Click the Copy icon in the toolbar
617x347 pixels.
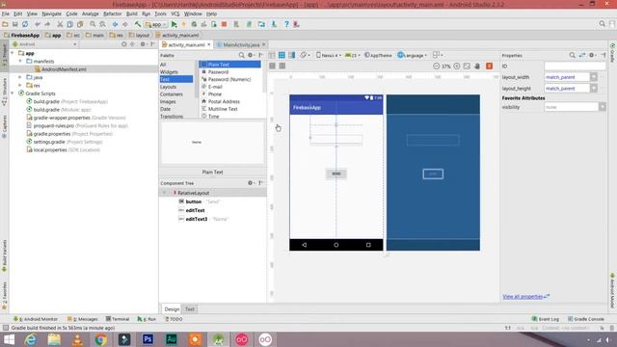click(69, 24)
